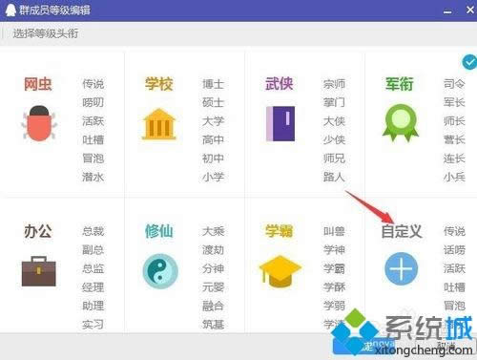Click 实习 in the 办公 list
The width and height of the screenshot is (477, 360).
tap(93, 325)
